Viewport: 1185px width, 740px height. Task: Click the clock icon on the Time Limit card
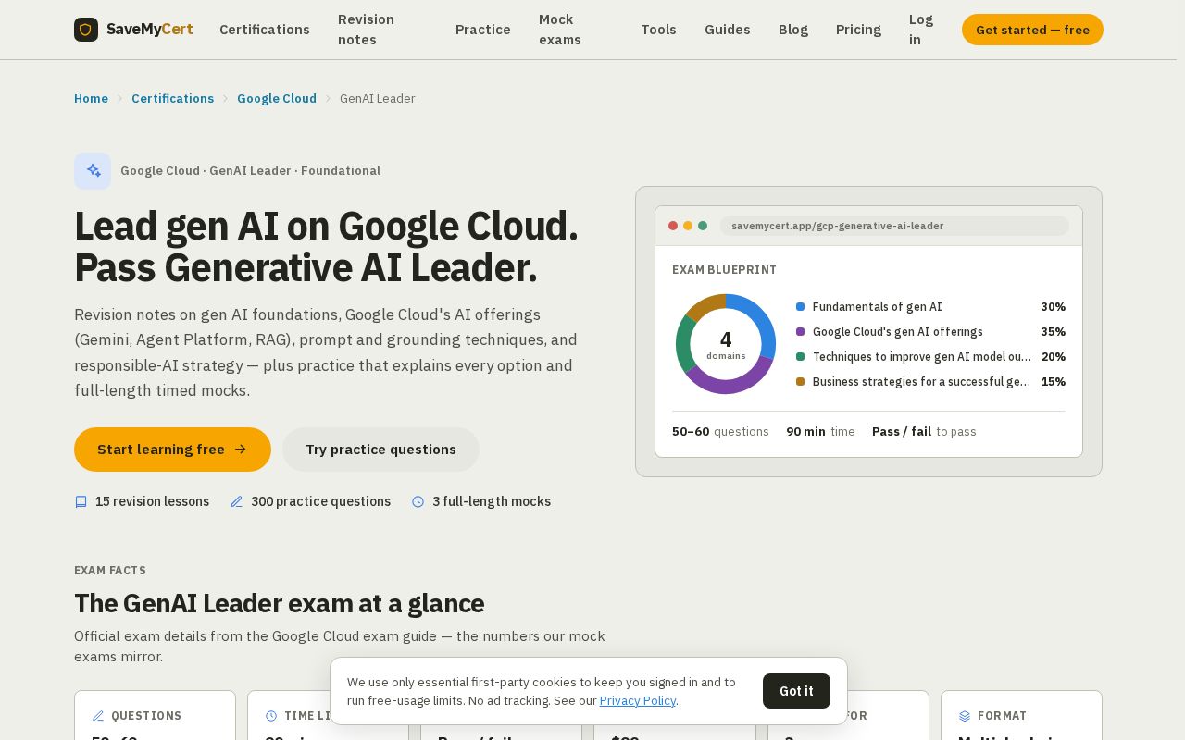pos(271,716)
